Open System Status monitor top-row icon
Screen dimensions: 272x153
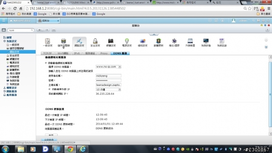click(206, 42)
